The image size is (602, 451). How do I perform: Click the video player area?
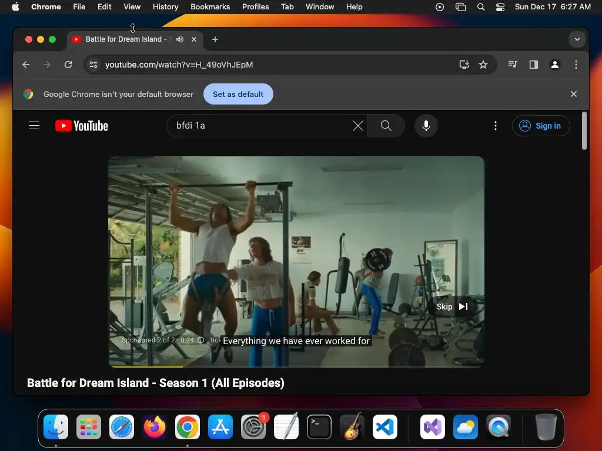[296, 261]
